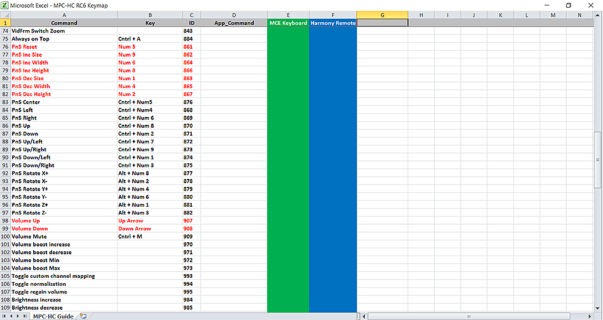Select column D header
603x320 pixels.
pos(234,15)
